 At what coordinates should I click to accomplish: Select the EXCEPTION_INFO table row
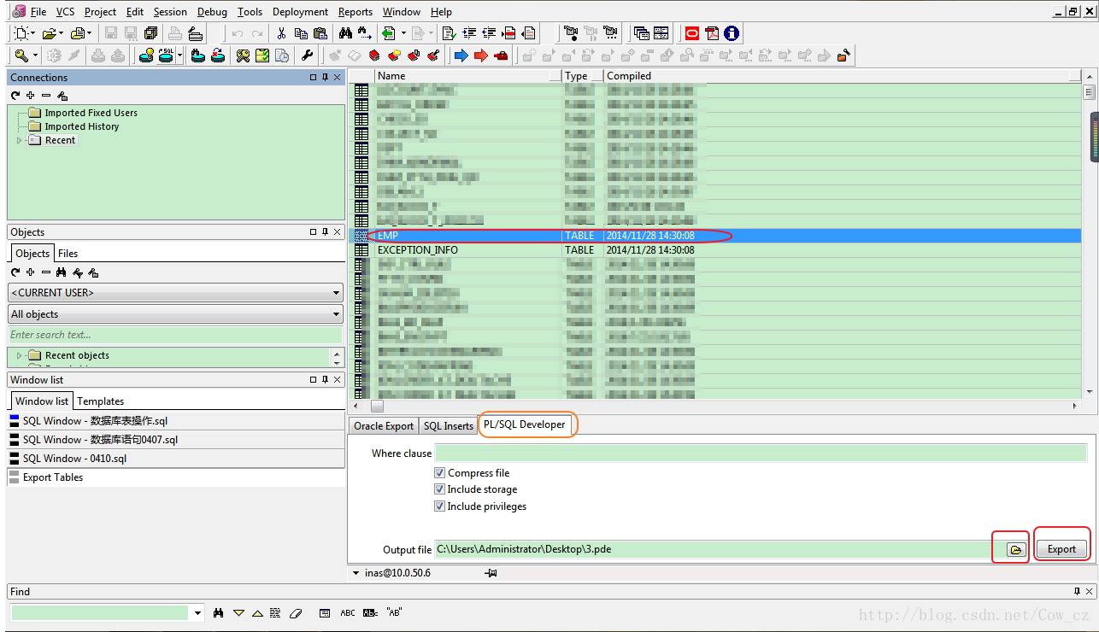click(718, 250)
